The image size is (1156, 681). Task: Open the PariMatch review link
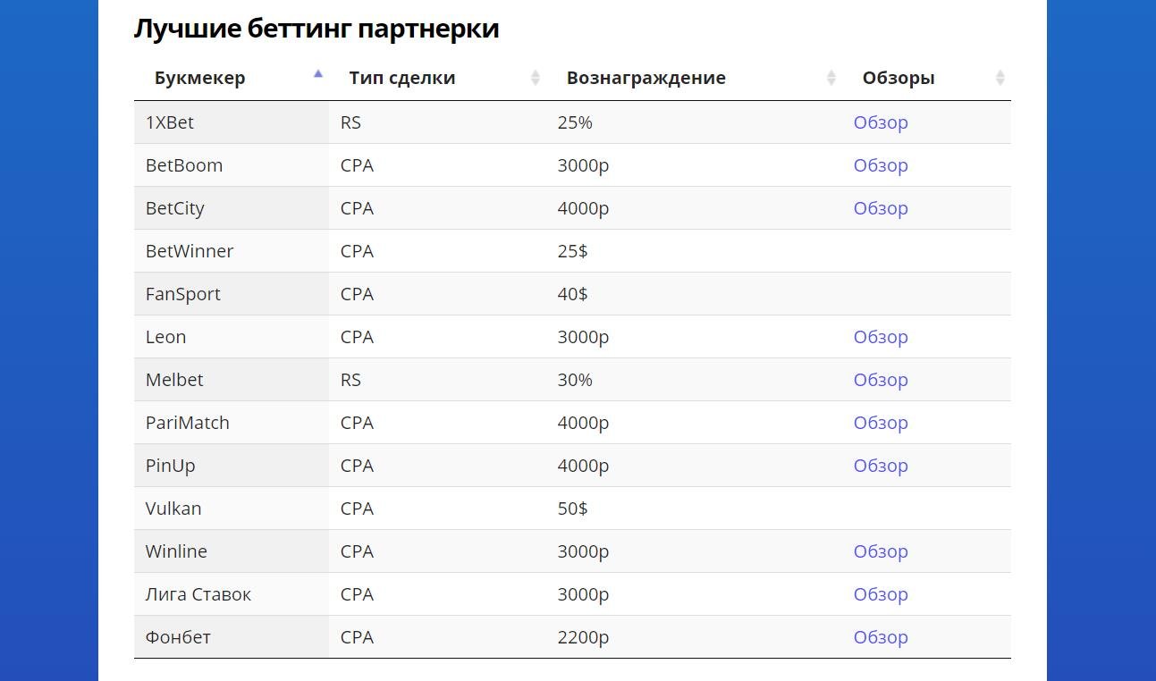881,422
